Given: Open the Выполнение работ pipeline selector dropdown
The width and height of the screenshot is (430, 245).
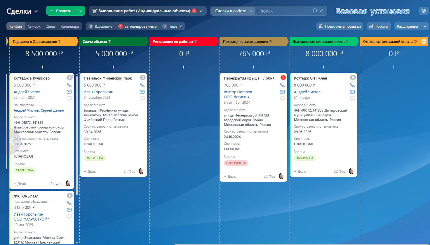Looking at the screenshot, I should coord(147,11).
